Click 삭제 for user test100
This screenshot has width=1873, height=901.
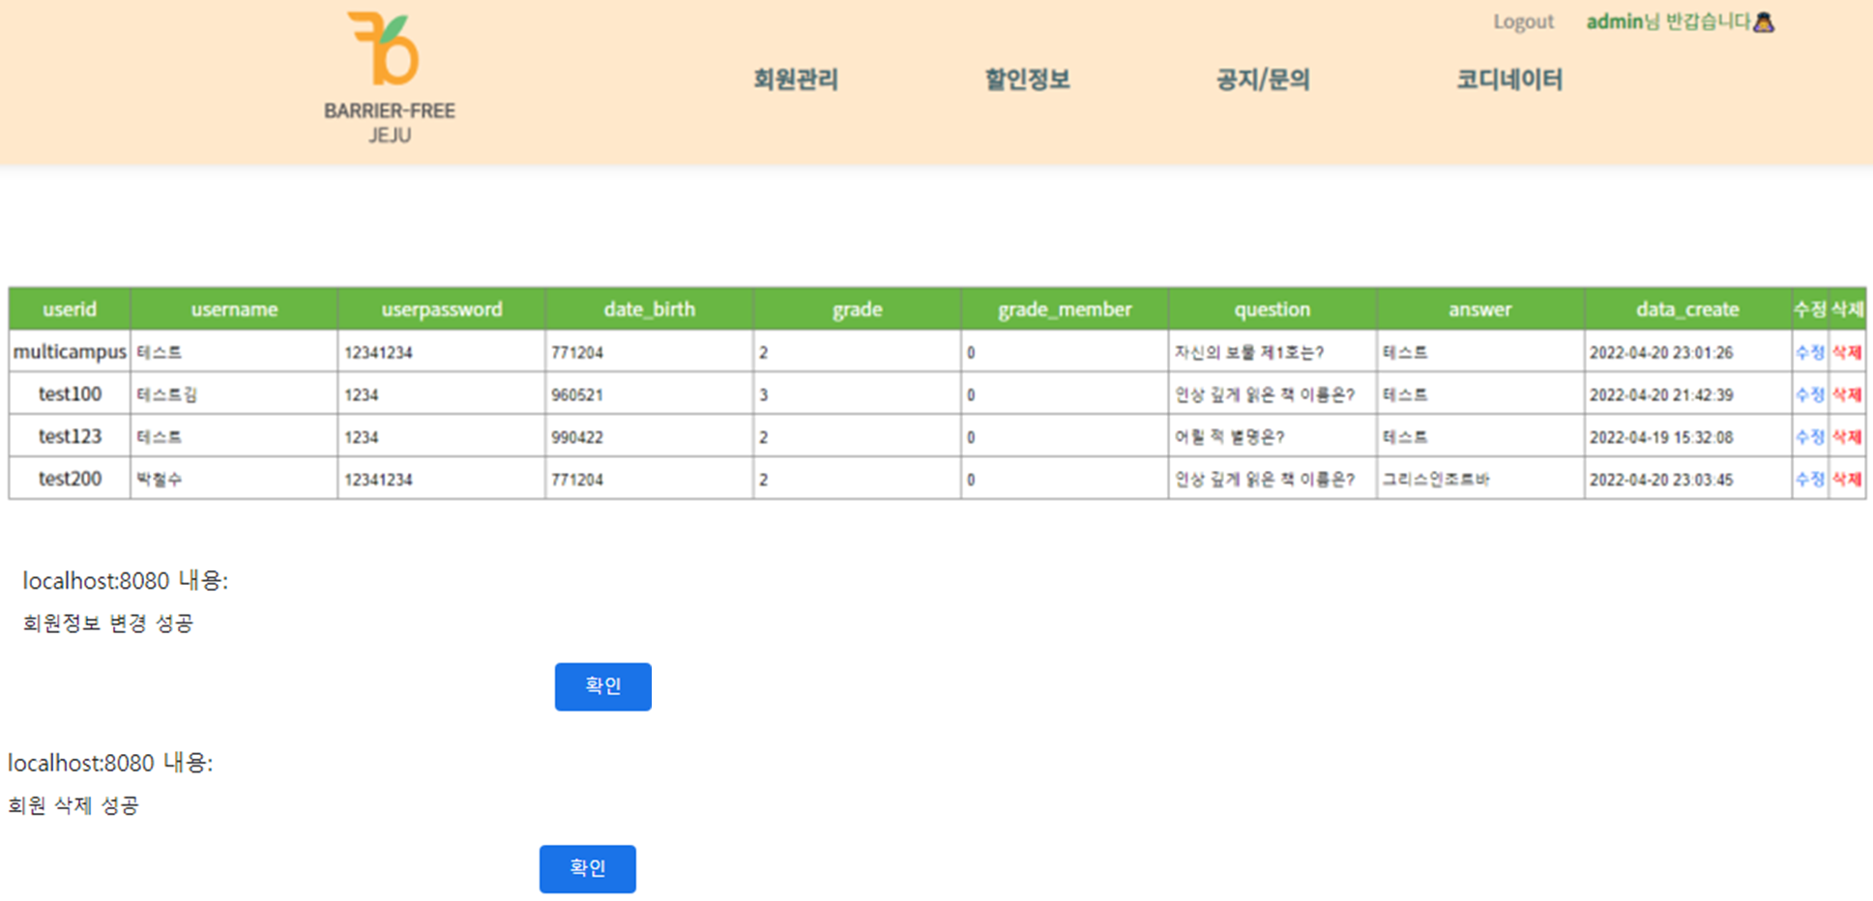pyautogui.click(x=1848, y=394)
